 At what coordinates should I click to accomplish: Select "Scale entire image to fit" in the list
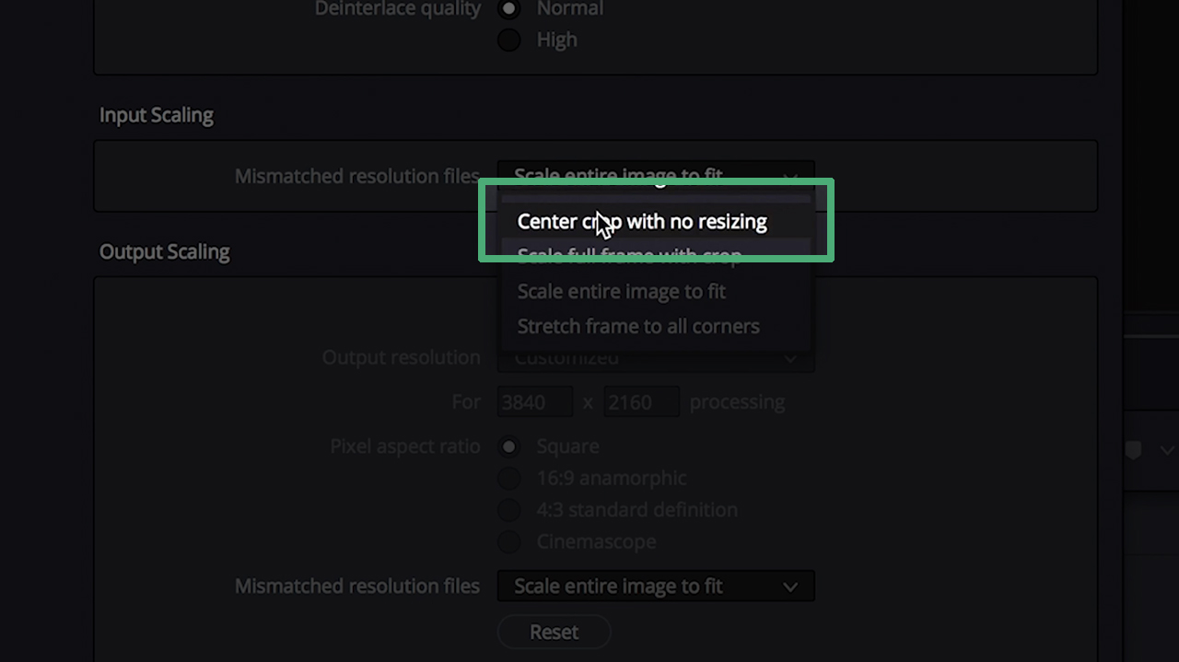click(621, 291)
